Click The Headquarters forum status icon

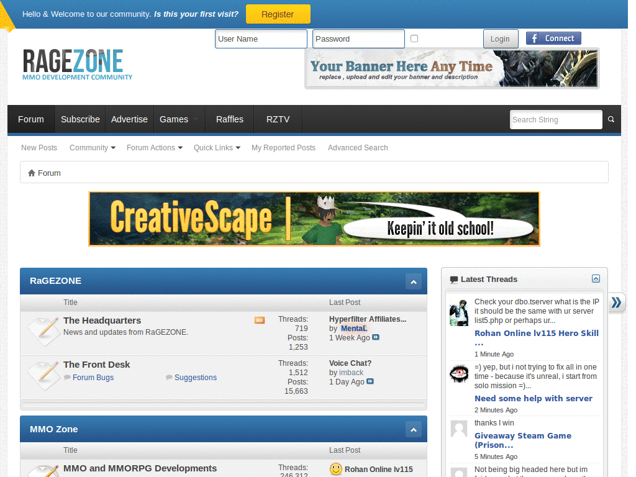44,332
